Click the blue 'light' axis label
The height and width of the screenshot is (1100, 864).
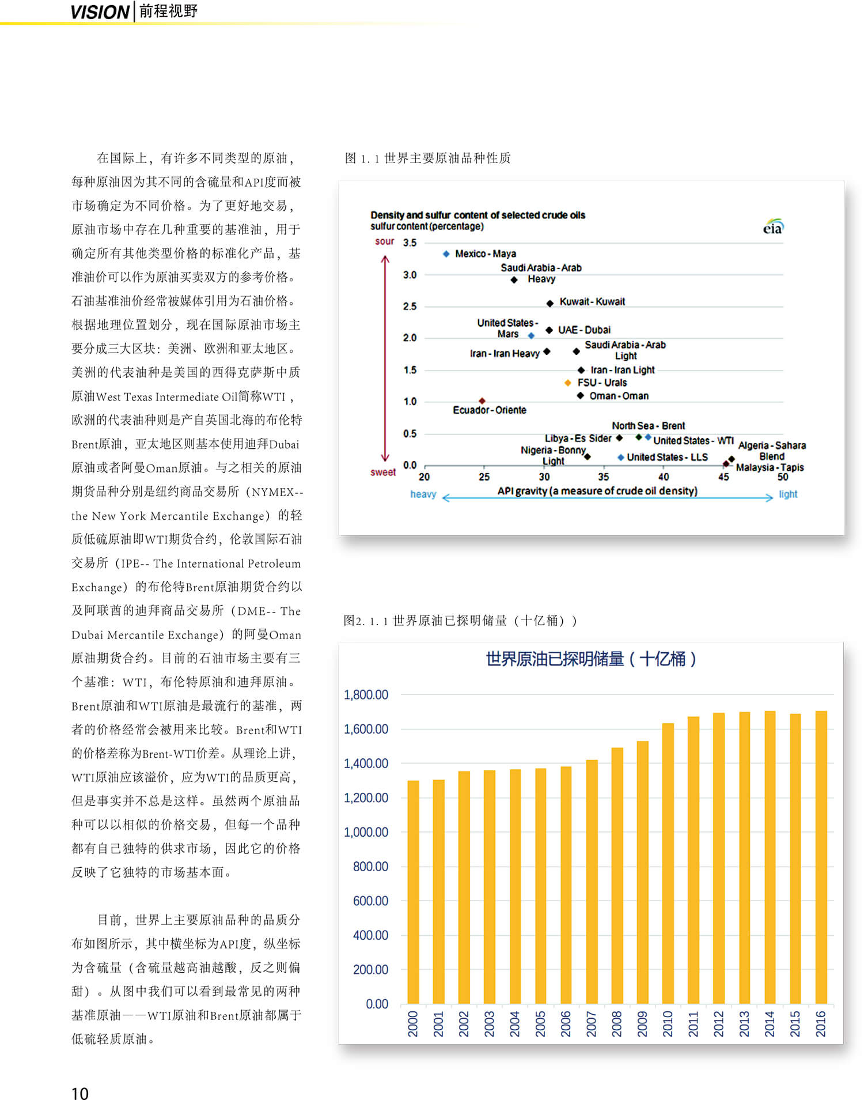point(788,494)
